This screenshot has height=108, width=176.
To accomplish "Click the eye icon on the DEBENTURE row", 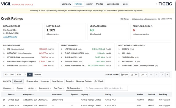I will pos(4,100).
